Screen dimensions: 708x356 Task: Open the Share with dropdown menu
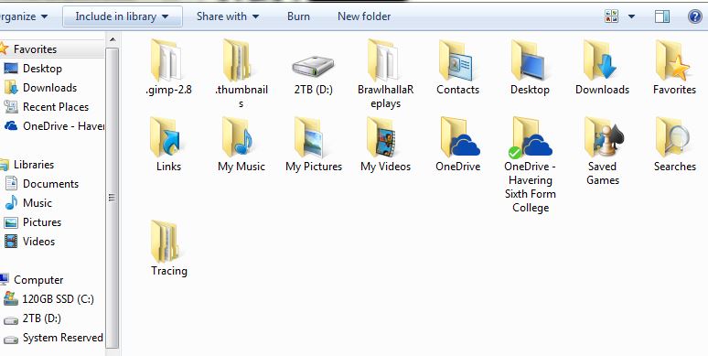tap(228, 16)
